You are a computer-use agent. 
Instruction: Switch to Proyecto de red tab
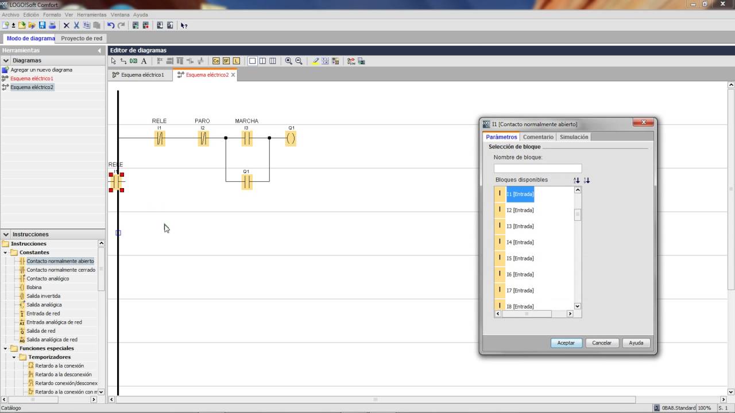82,38
